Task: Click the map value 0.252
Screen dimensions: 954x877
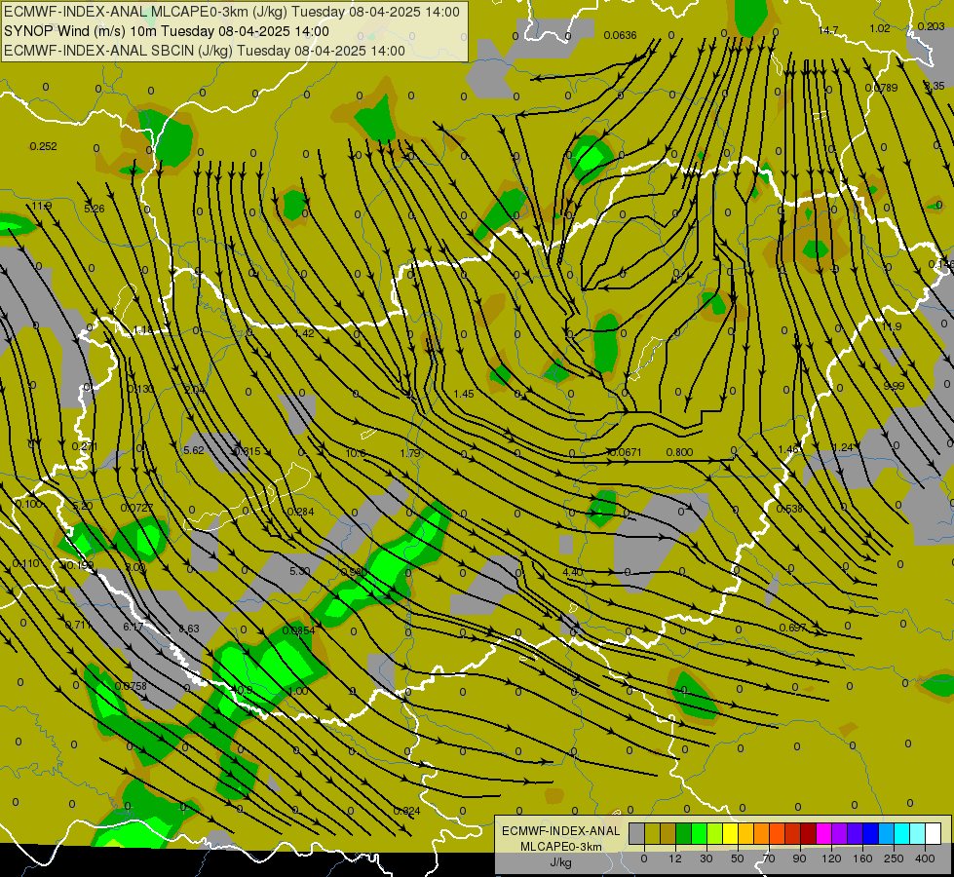Action: click(43, 146)
